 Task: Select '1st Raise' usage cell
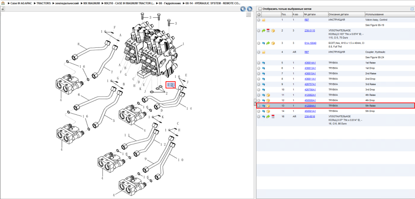[370, 63]
